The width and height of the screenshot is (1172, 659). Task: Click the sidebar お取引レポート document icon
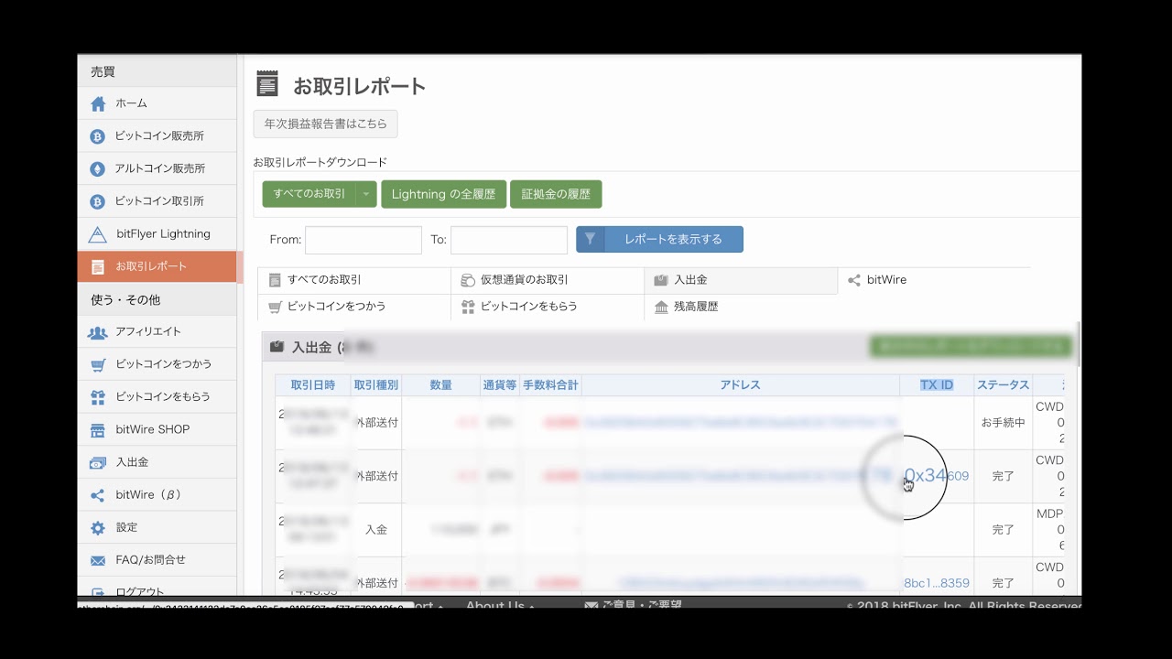pos(98,267)
